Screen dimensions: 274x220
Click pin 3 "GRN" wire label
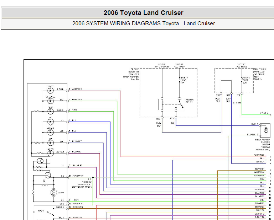74,110
